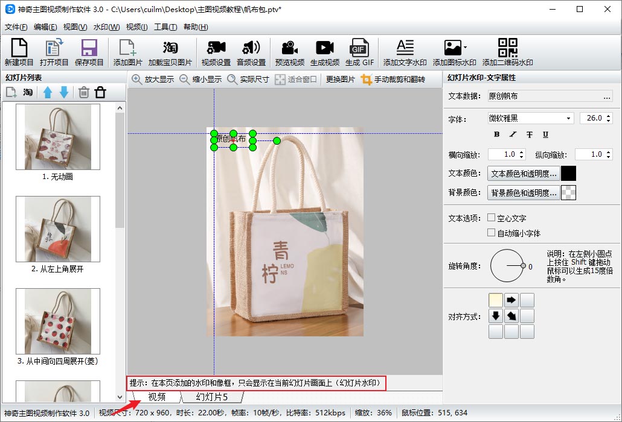Add text watermark via 添加文字水印
The image size is (622, 422).
[x=405, y=52]
